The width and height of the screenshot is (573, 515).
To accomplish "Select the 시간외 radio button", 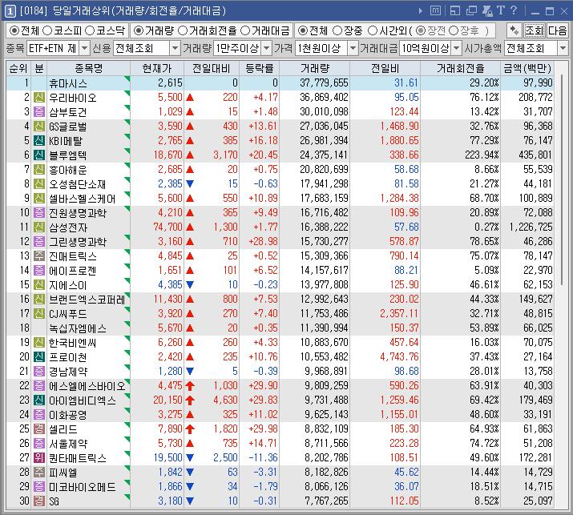I will (x=373, y=30).
